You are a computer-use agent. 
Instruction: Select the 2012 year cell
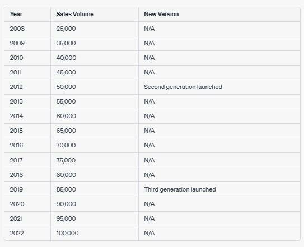click(27, 87)
